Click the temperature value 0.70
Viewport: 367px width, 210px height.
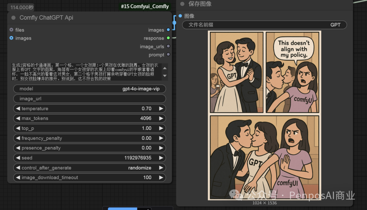(146, 109)
